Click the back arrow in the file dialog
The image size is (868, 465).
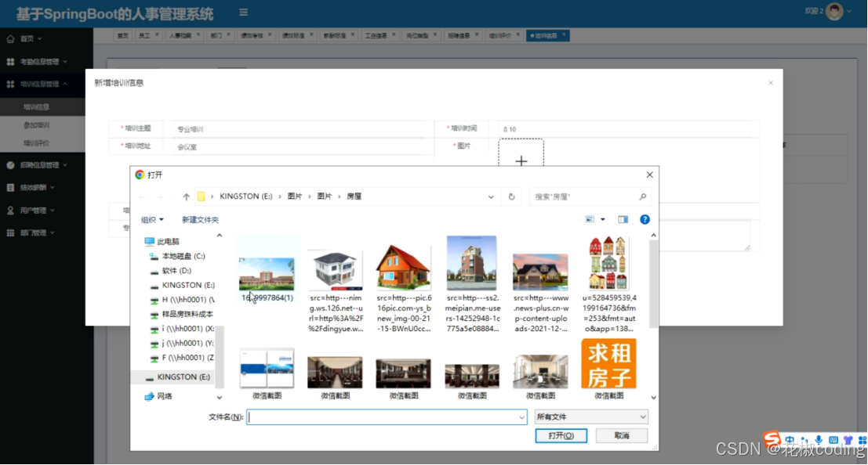pyautogui.click(x=142, y=197)
